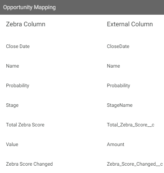This screenshot has height=173, width=164.
Task: Select the Total Zebra Score row label
Action: [25, 125]
